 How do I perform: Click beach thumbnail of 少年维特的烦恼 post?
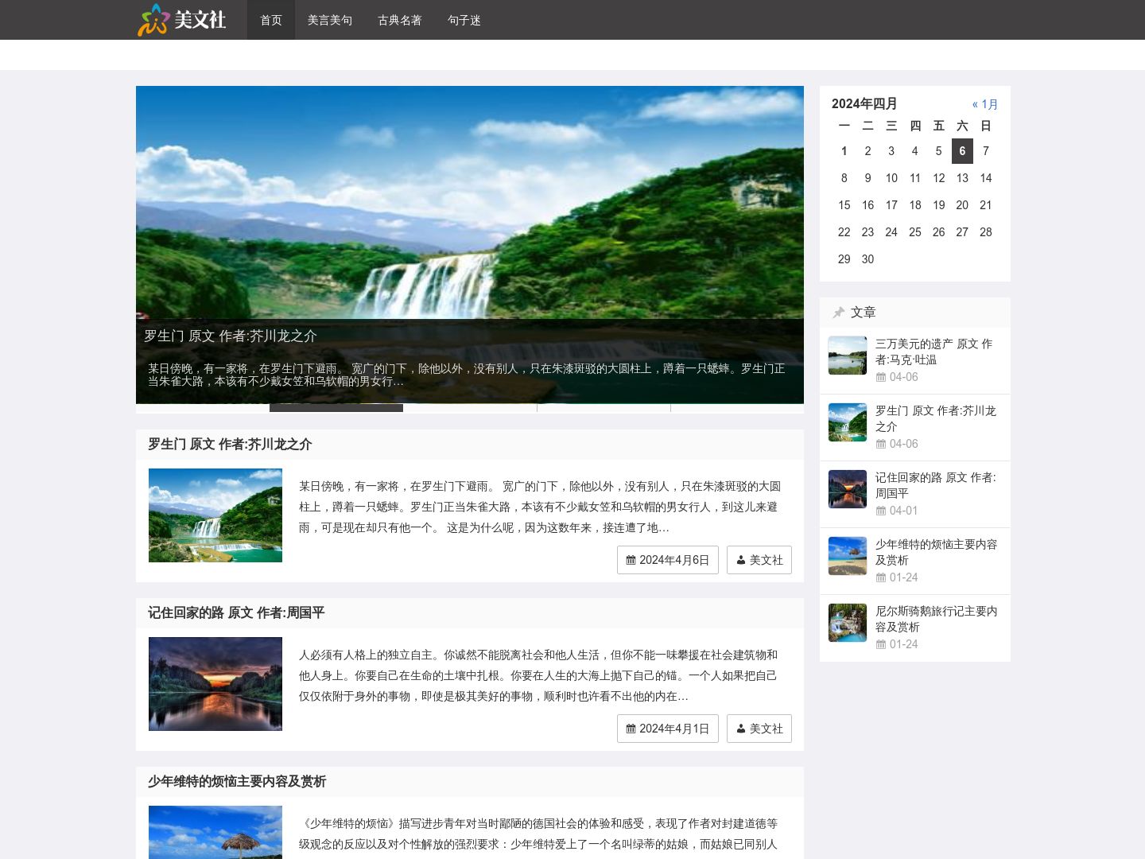(215, 832)
